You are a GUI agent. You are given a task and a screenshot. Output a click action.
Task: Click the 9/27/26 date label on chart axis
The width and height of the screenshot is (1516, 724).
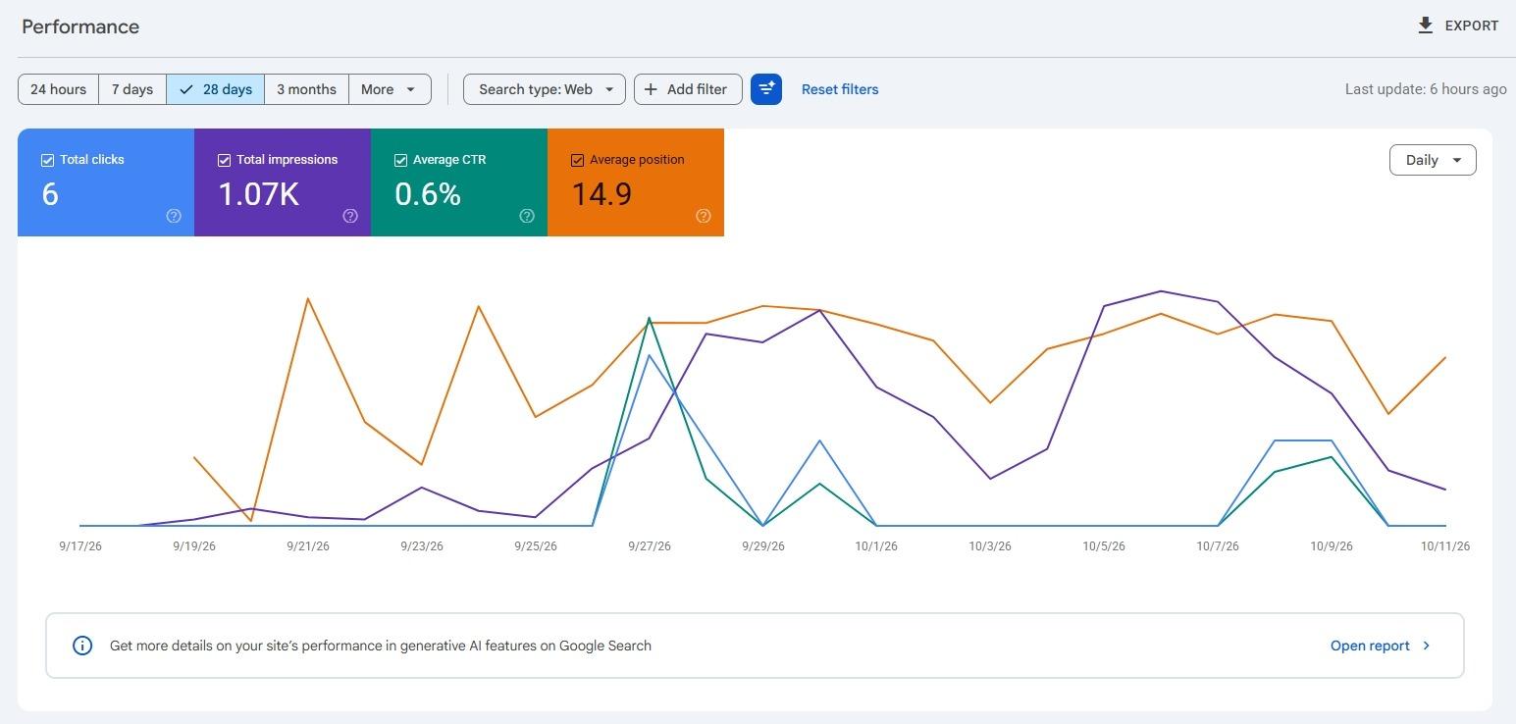pyautogui.click(x=650, y=546)
